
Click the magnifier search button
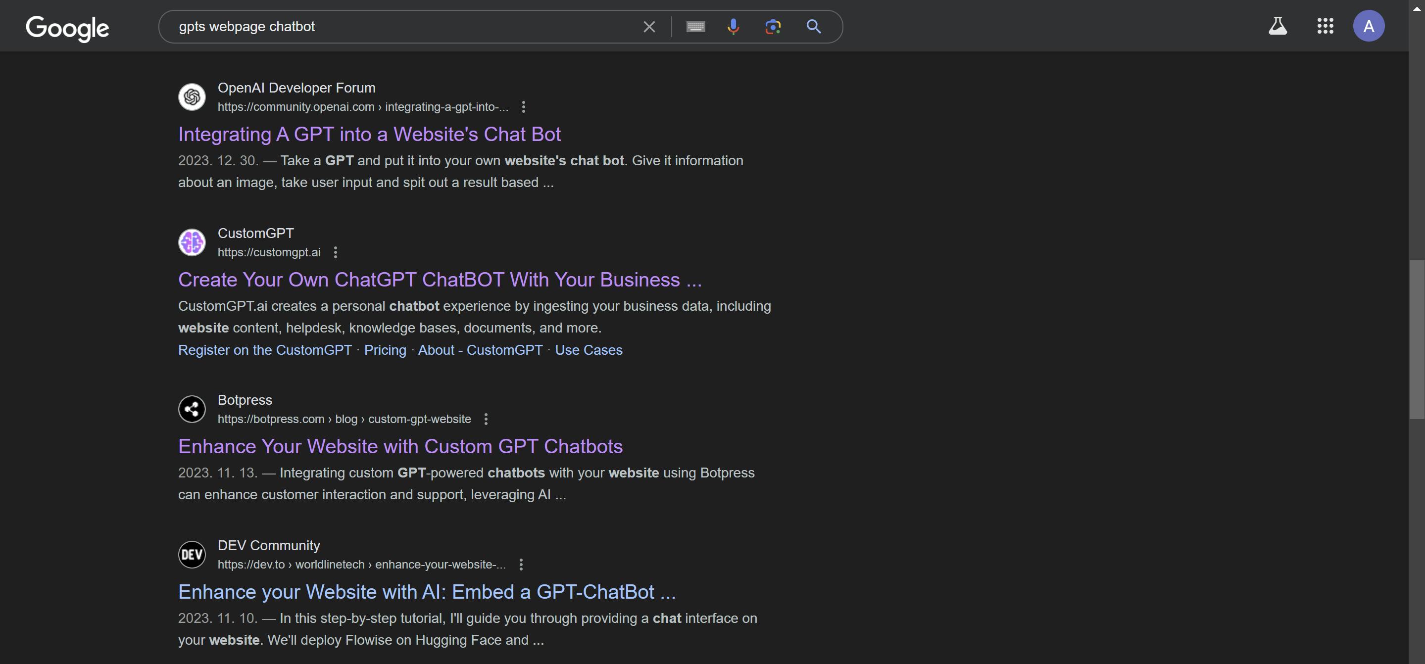813,27
